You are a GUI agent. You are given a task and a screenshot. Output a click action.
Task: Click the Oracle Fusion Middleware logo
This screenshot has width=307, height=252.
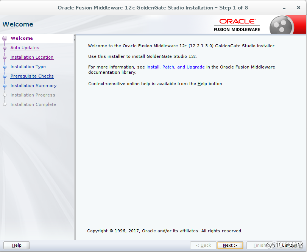click(x=237, y=25)
